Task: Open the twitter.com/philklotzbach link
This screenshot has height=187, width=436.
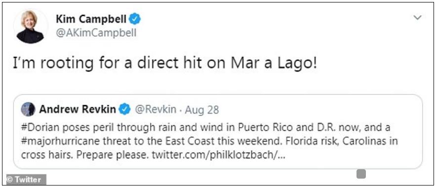Action: pyautogui.click(x=219, y=155)
